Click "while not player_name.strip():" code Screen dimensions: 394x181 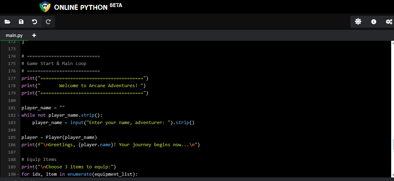click(x=62, y=115)
